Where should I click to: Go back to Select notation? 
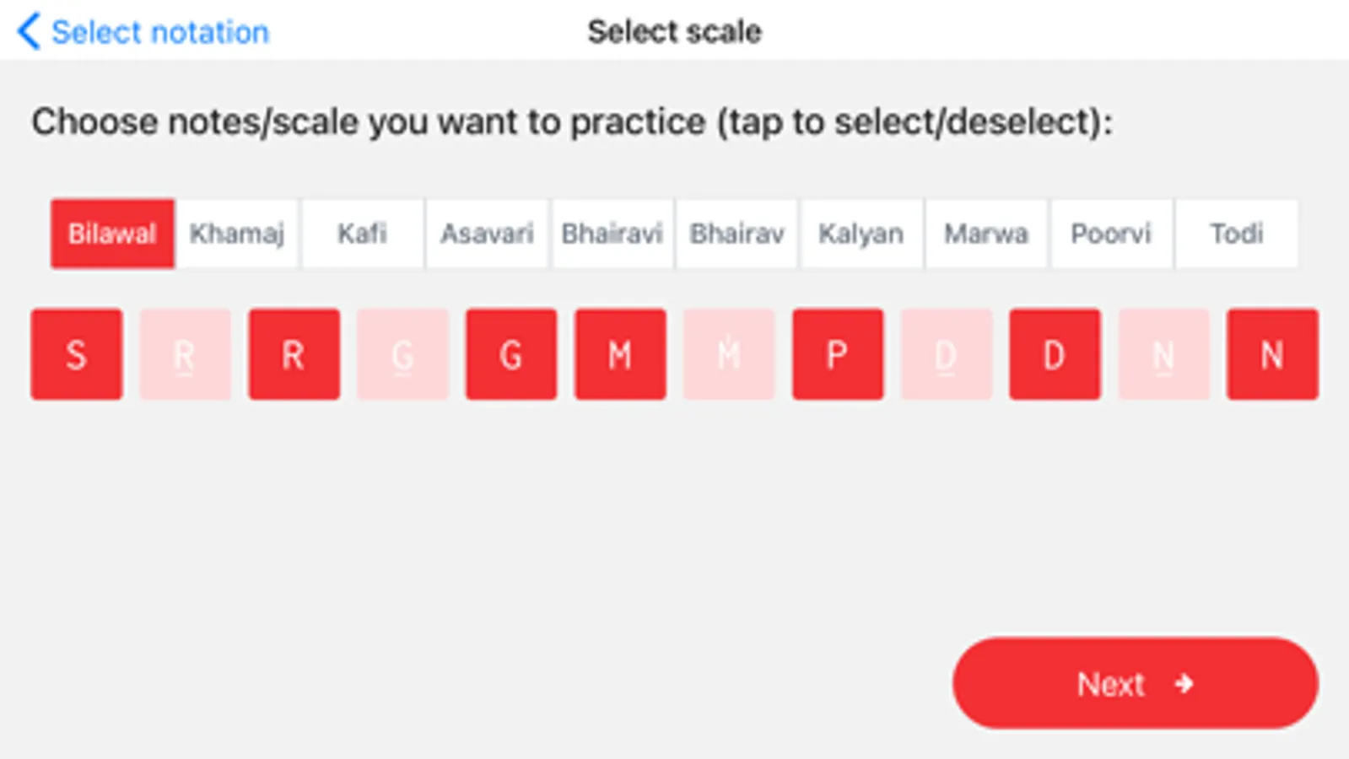[x=143, y=32]
